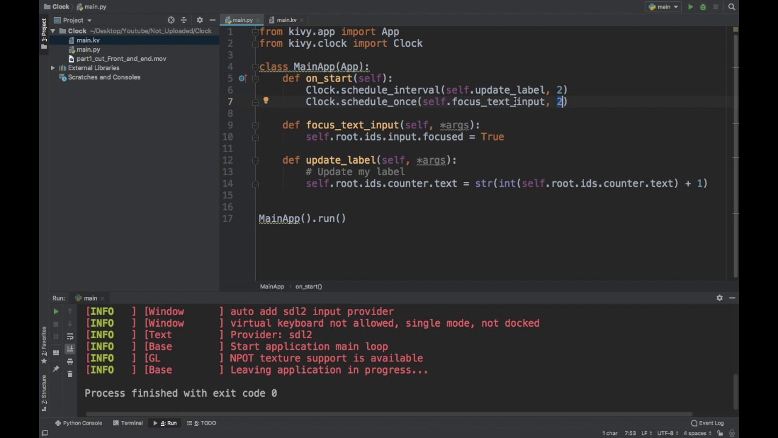Open Project panel gear settings
778x438 pixels.
199,20
